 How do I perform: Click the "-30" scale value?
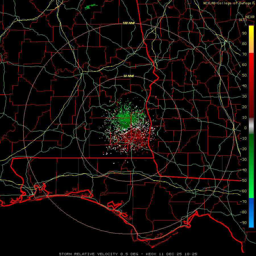pyautogui.click(x=243, y=160)
